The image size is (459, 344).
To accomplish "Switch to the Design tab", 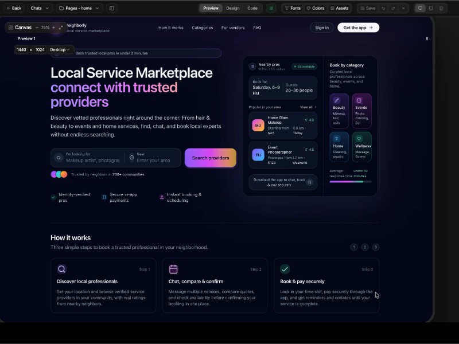I will pyautogui.click(x=233, y=9).
